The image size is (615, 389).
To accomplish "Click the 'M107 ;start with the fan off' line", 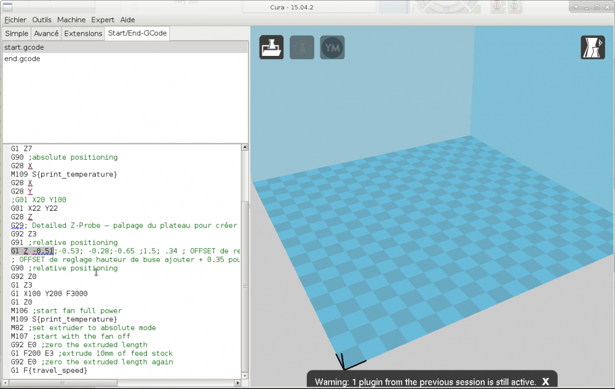I will 71,337.
